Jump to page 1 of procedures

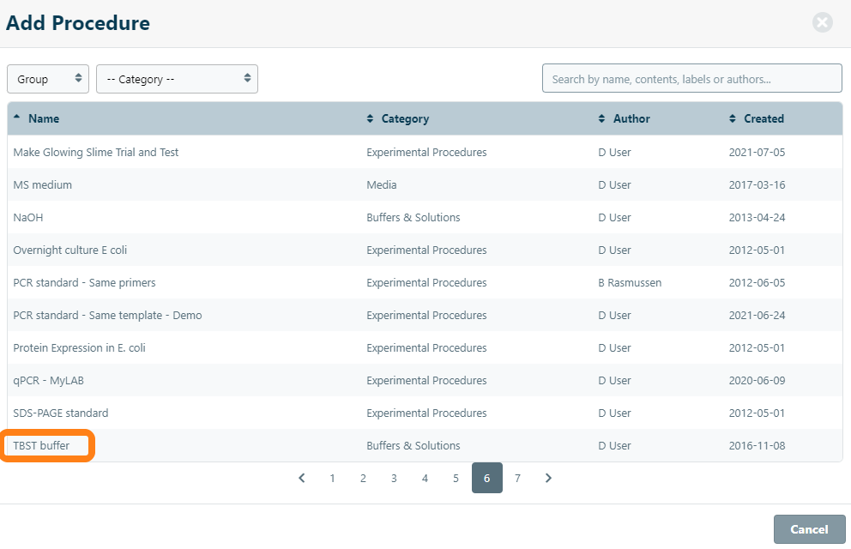[x=332, y=478]
